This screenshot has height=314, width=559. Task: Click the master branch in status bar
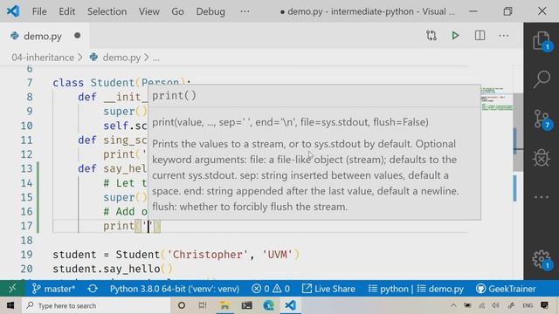[x=53, y=289]
